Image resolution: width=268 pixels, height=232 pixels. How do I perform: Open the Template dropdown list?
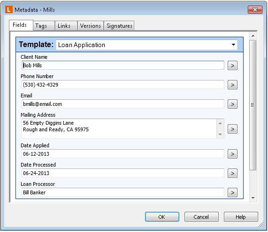[x=233, y=45]
